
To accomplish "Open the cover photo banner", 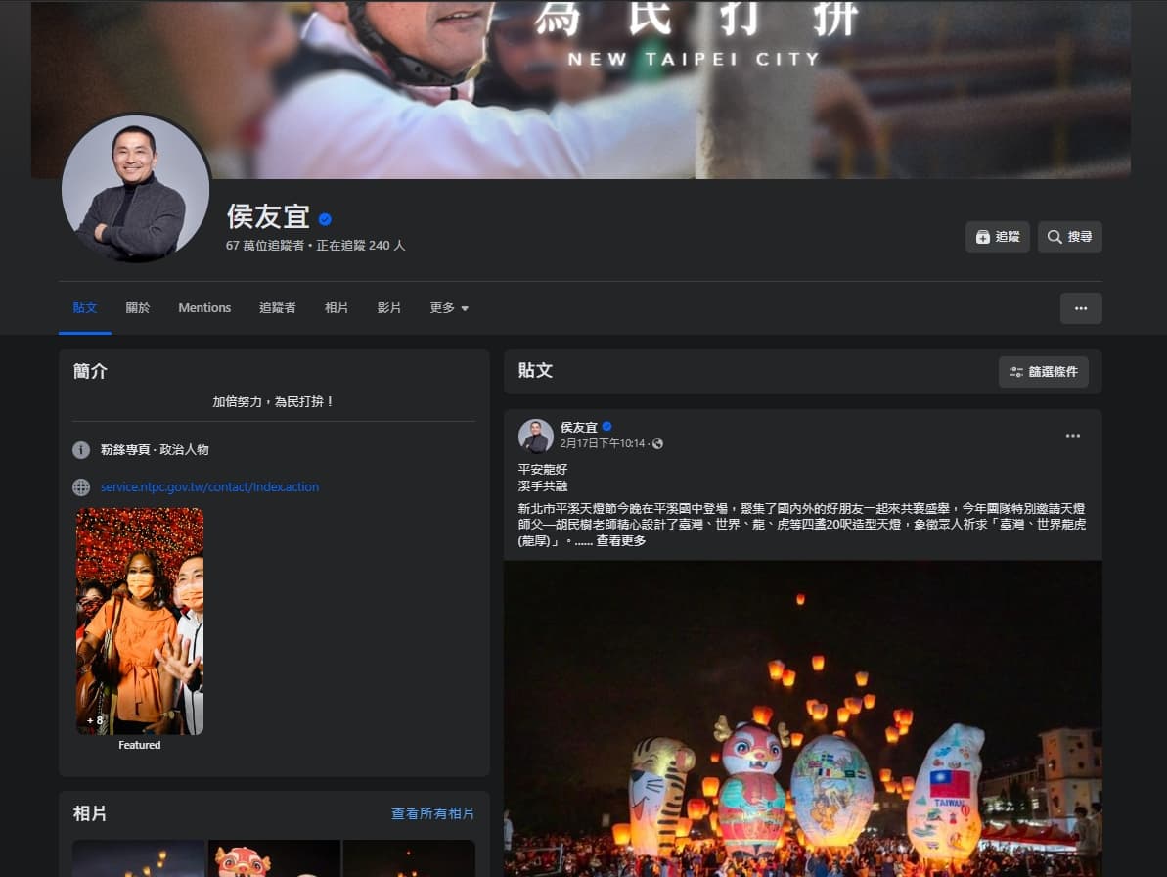I will click(x=580, y=89).
